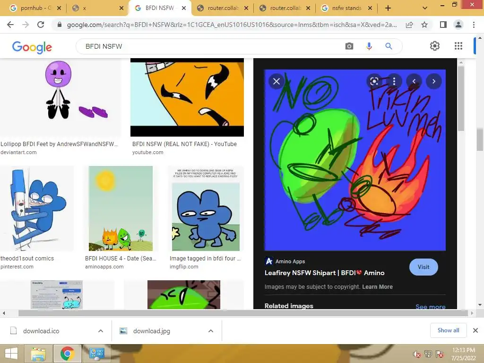Start voice search with microphone icon
This screenshot has height=363, width=484.
click(369, 46)
